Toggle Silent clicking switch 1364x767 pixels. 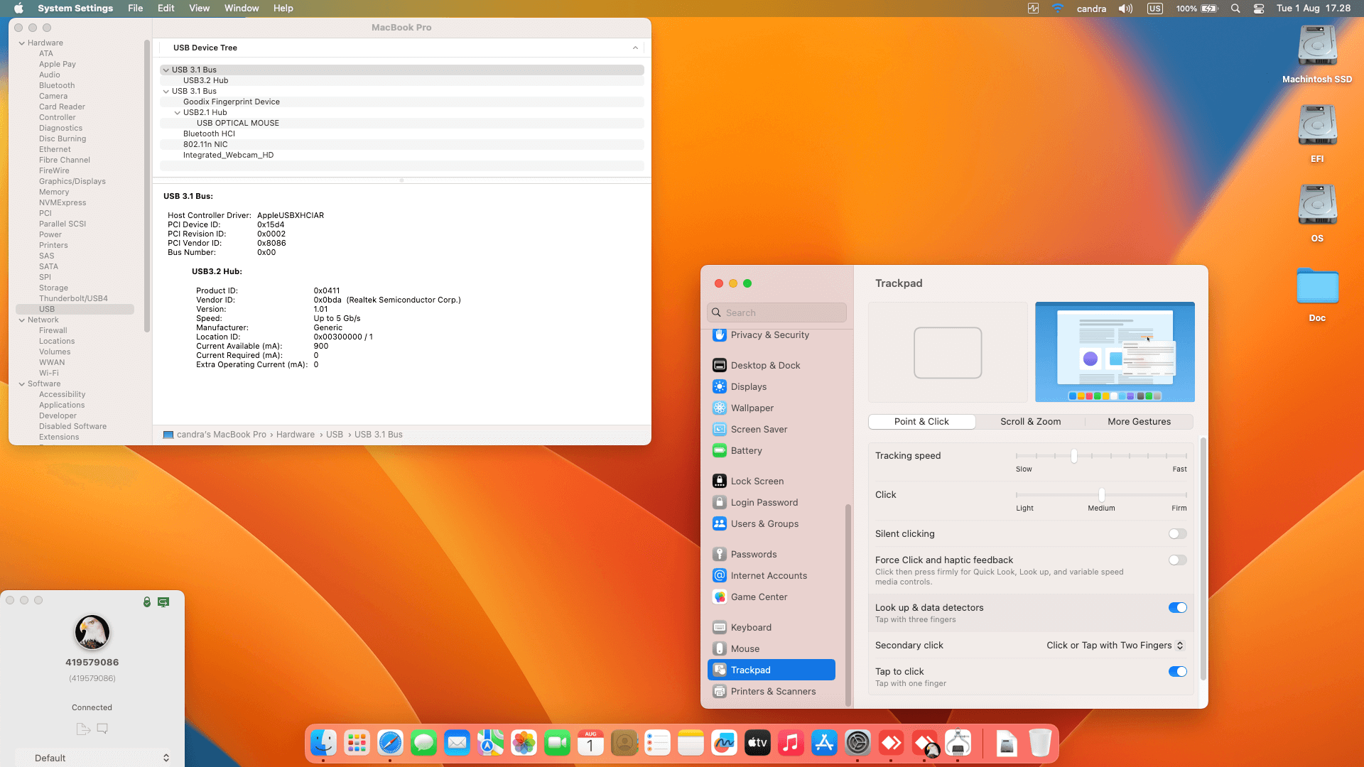pyautogui.click(x=1177, y=534)
